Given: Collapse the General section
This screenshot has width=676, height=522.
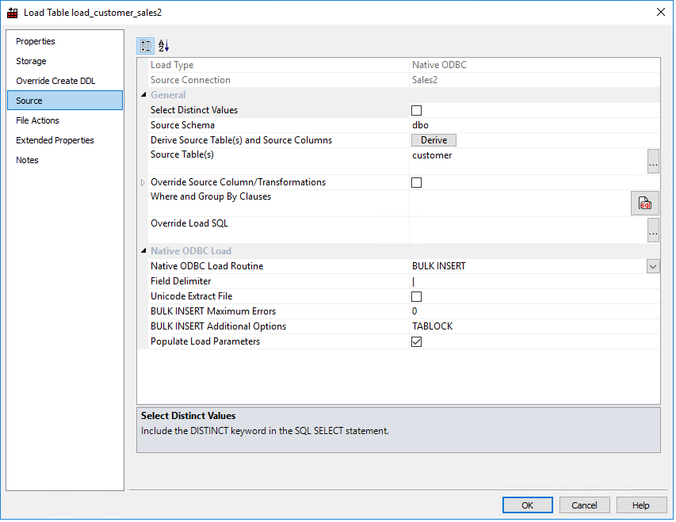Looking at the screenshot, I should (x=143, y=95).
